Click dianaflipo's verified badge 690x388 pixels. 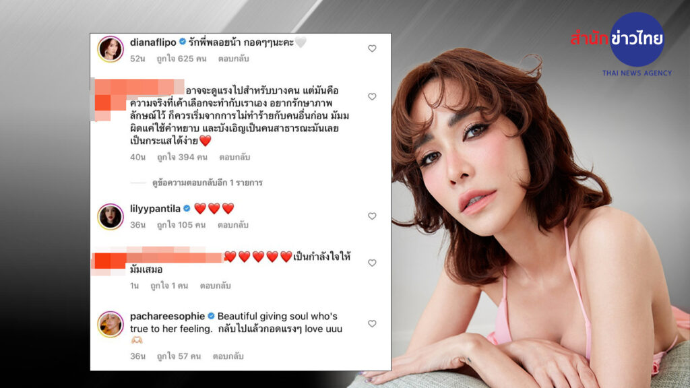click(x=182, y=42)
